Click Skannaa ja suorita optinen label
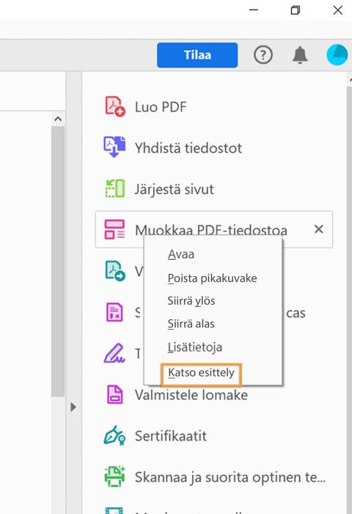The height and width of the screenshot is (514, 352). pos(230,477)
